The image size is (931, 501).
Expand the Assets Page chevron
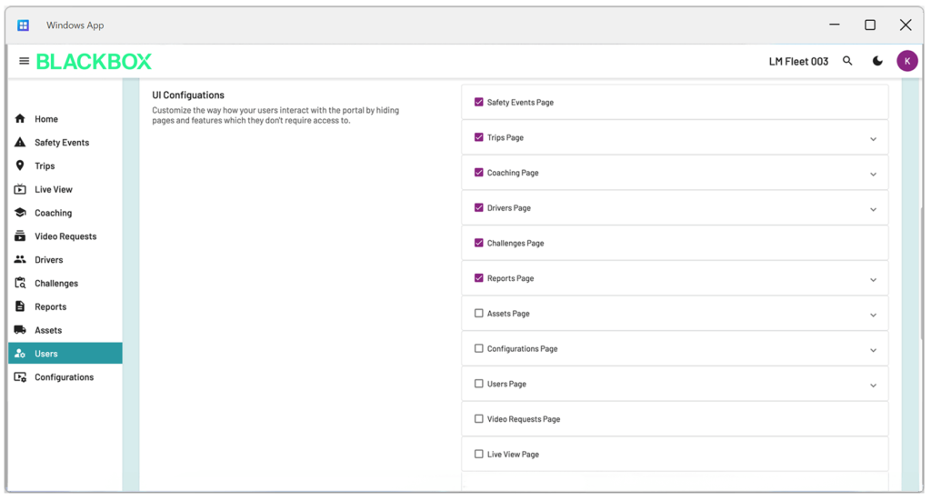873,315
